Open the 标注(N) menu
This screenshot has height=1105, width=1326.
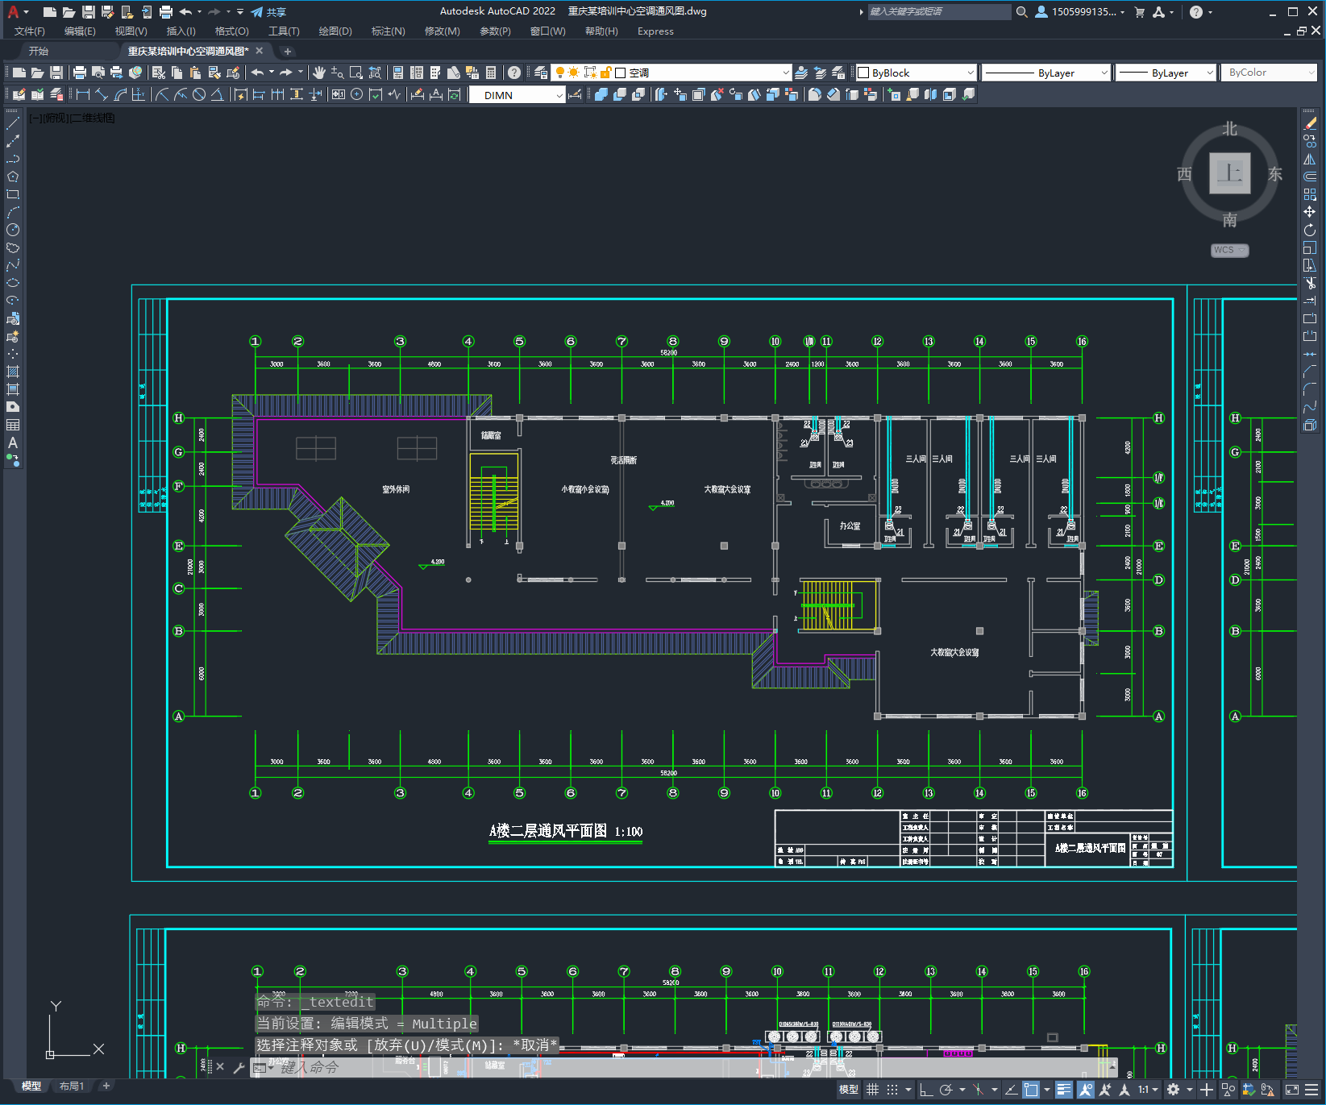point(388,31)
